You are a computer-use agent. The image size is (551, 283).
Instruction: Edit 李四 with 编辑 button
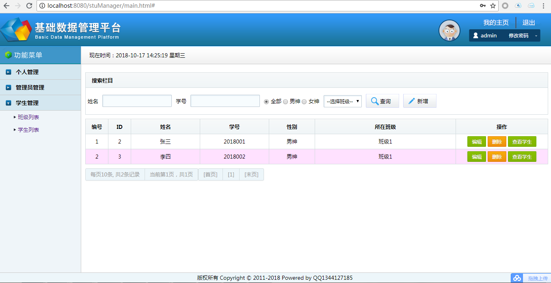pyautogui.click(x=477, y=157)
